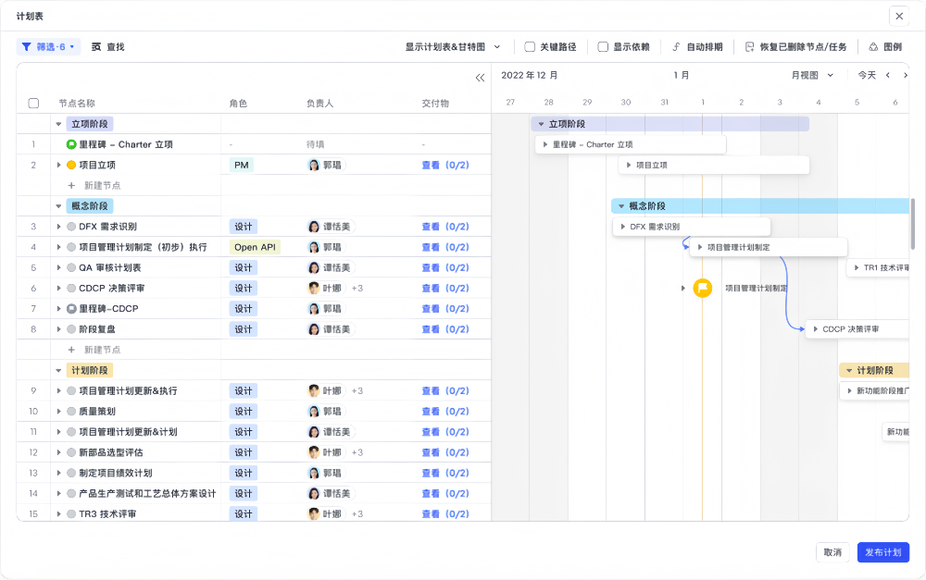The width and height of the screenshot is (926, 580).
Task: Toggle the 显示依赖 checkbox
Action: (x=603, y=46)
